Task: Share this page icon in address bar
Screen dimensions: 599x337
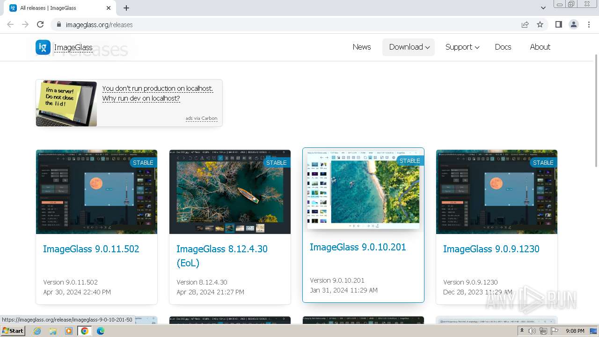Action: click(x=525, y=24)
